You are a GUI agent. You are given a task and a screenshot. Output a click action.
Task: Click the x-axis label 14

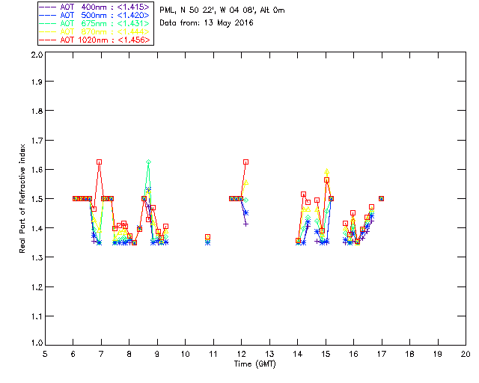click(x=298, y=354)
